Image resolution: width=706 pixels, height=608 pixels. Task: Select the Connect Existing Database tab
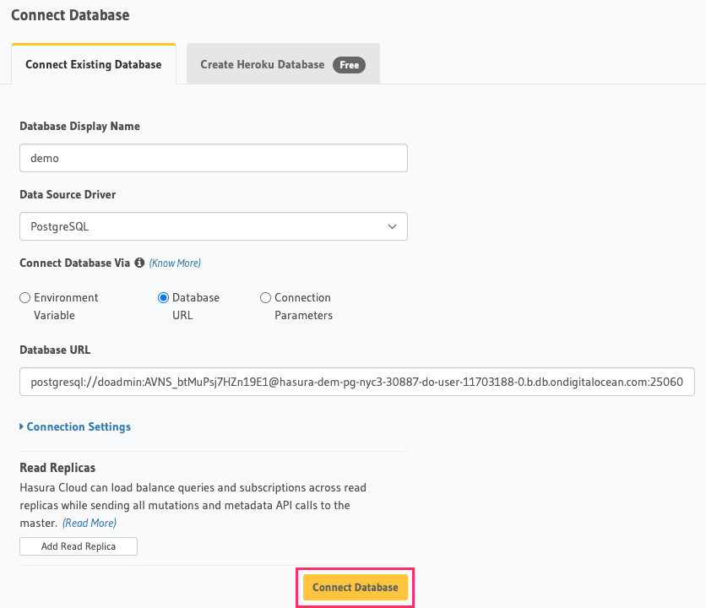click(93, 63)
